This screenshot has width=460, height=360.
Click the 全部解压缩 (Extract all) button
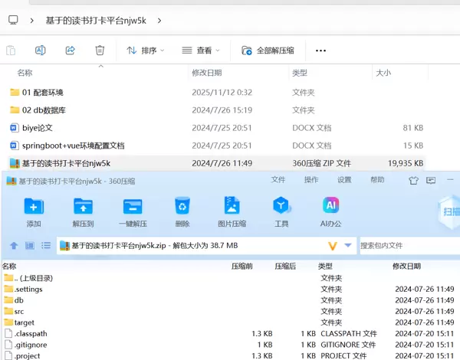[272, 51]
